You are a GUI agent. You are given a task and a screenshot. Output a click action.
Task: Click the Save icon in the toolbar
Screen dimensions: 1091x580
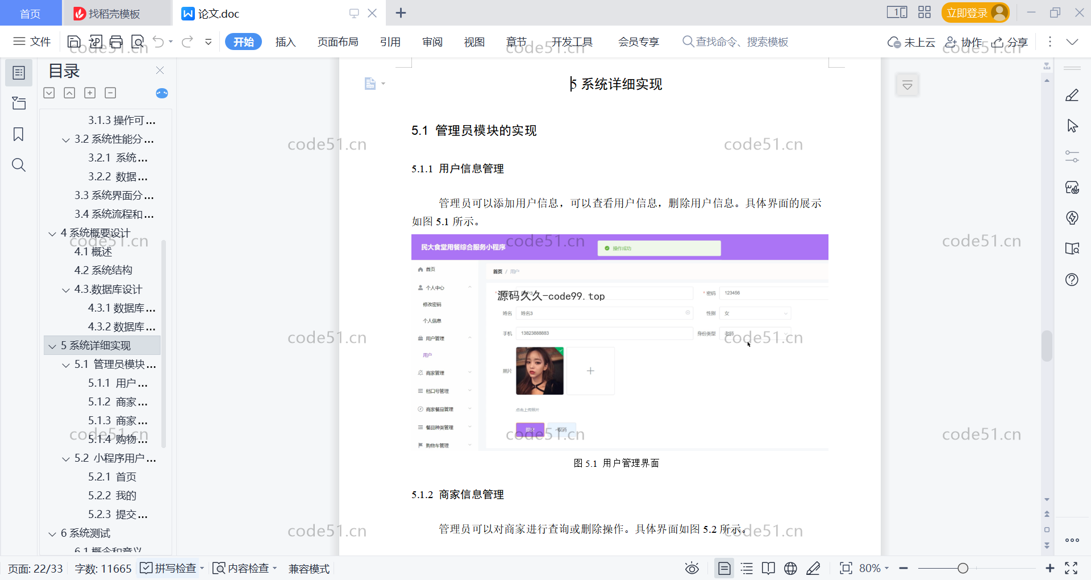(74, 42)
